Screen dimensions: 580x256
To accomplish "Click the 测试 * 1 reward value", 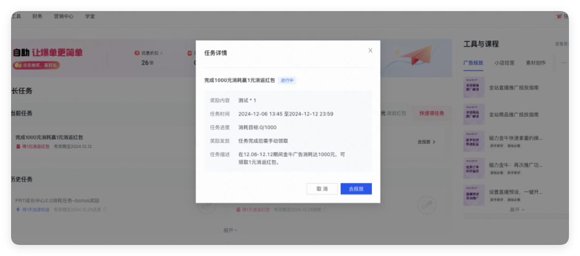I will (247, 101).
